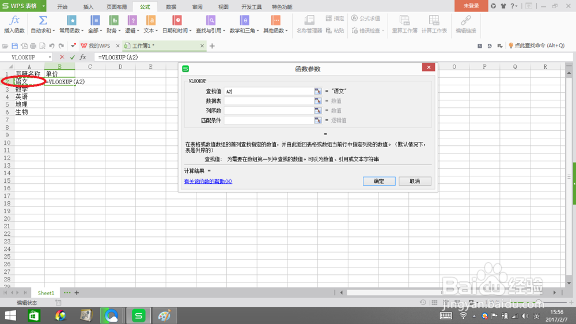
Task: Switch to the 审阅 ribbon tab
Action: (197, 7)
